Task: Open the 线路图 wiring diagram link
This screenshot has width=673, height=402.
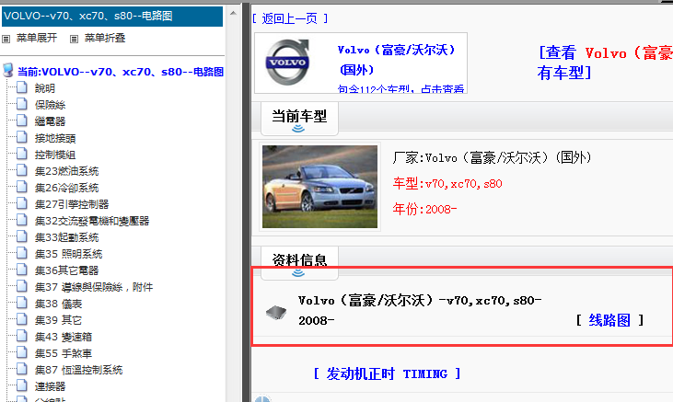Action: (609, 320)
